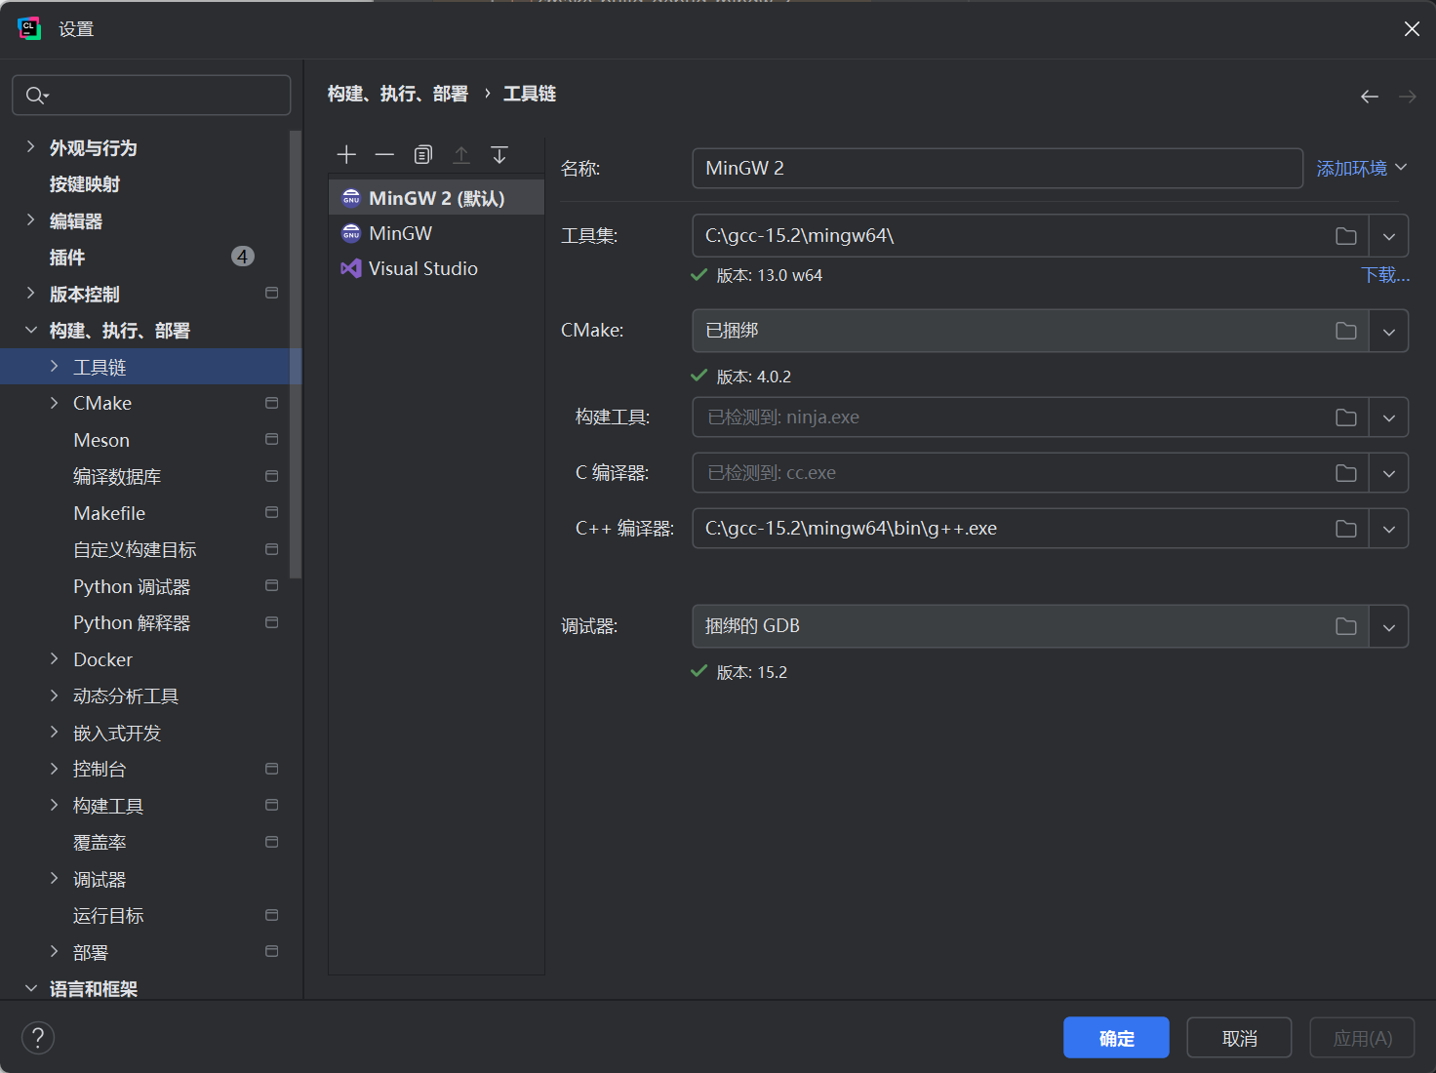This screenshot has height=1073, width=1436.
Task: Click 取消 button
Action: pos(1239,1038)
